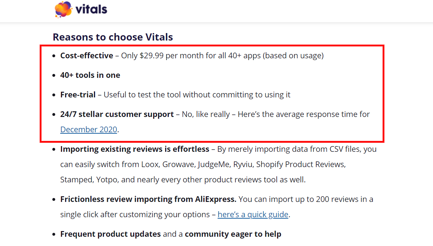Click "24/7 stellar customer support" text
The height and width of the screenshot is (246, 433).
point(117,114)
